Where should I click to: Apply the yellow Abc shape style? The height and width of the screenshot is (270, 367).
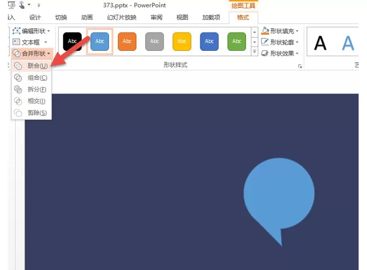[182, 41]
